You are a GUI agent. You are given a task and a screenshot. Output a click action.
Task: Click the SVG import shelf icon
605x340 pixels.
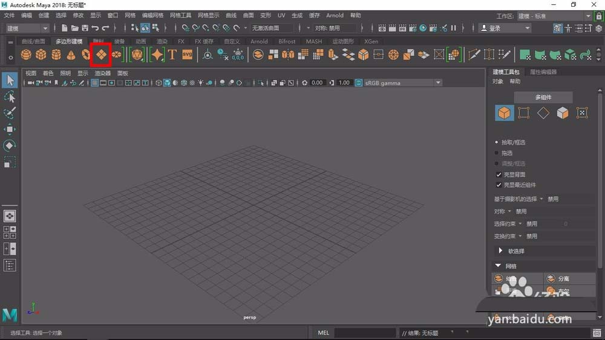coord(187,54)
